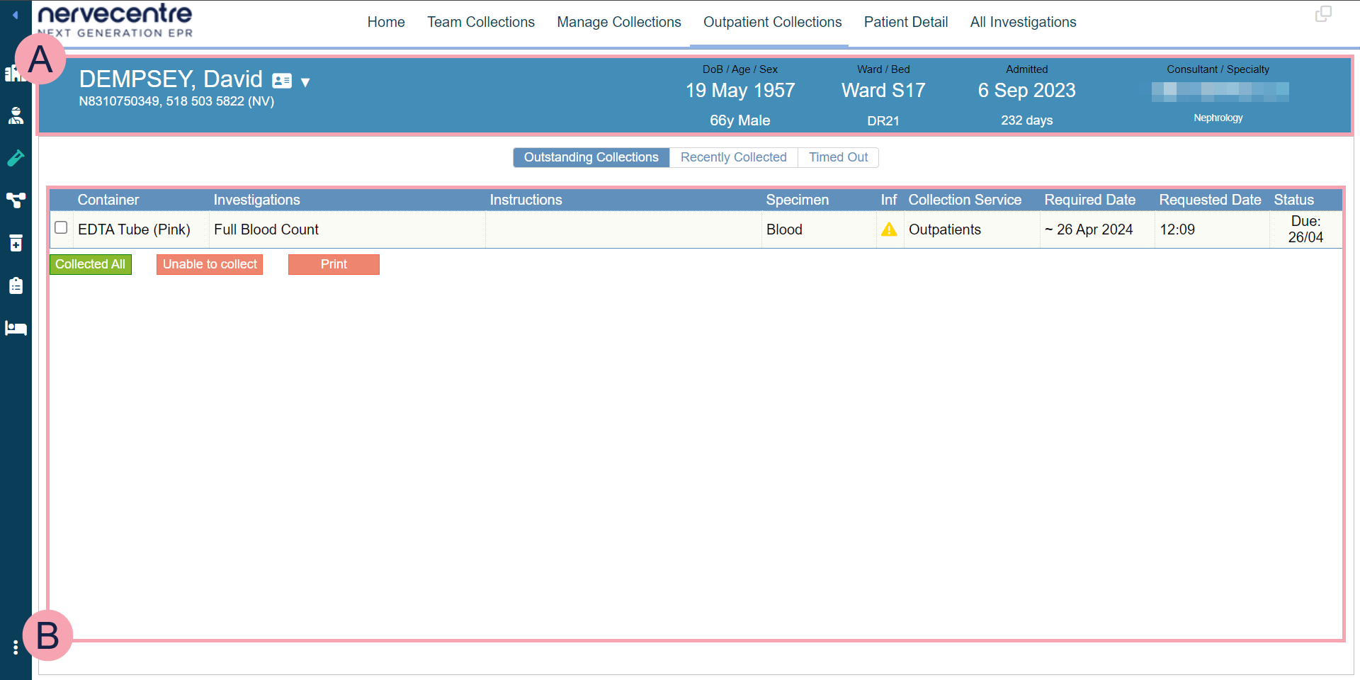Screen dimensions: 1360x680
Task: Switch to the Recently Collected tab
Action: (x=733, y=157)
